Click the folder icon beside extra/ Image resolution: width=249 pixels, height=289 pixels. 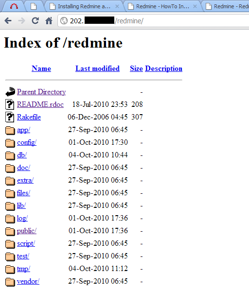point(10,181)
